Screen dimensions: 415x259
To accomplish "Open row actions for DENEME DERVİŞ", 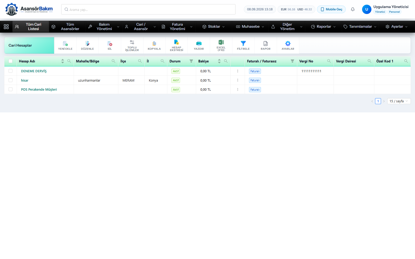I will [x=238, y=71].
